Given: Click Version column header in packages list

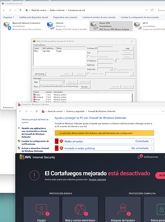Looking at the screenshot, I should click(49, 92).
